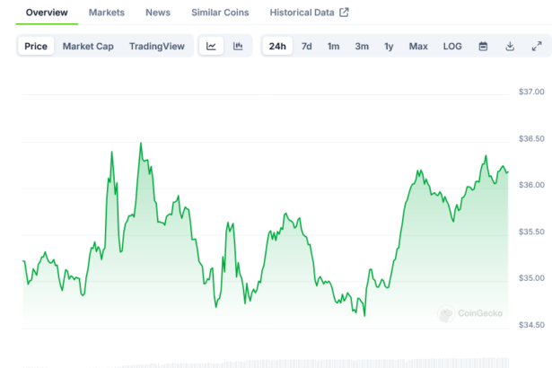Click the download chart data icon

[x=510, y=46]
